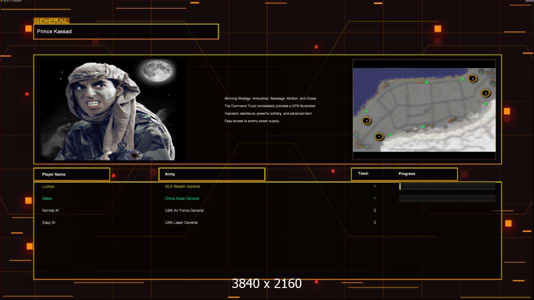The image size is (534, 300).
Task: Click the Player Name column header
Action: click(72, 174)
